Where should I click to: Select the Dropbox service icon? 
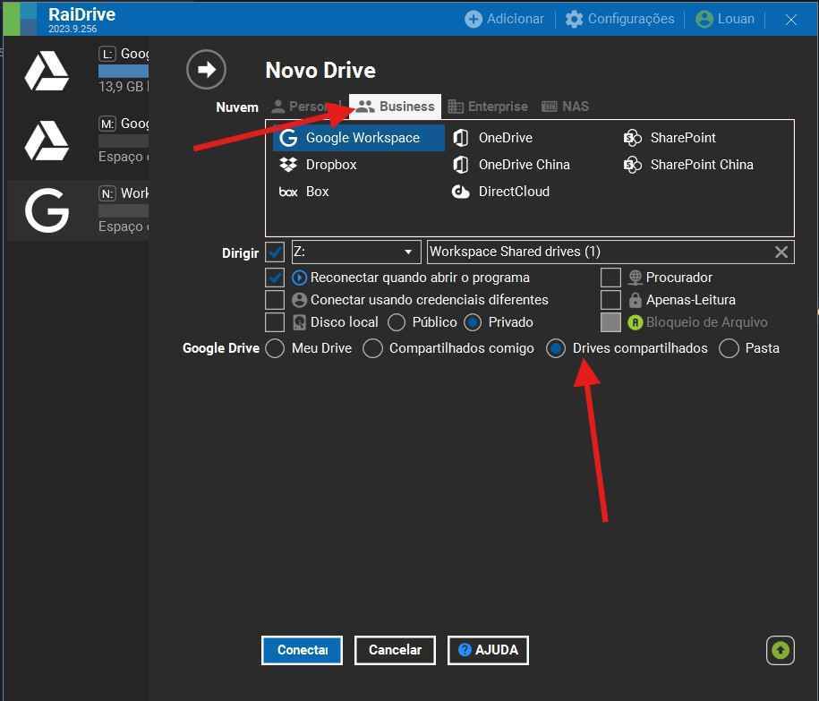click(288, 165)
